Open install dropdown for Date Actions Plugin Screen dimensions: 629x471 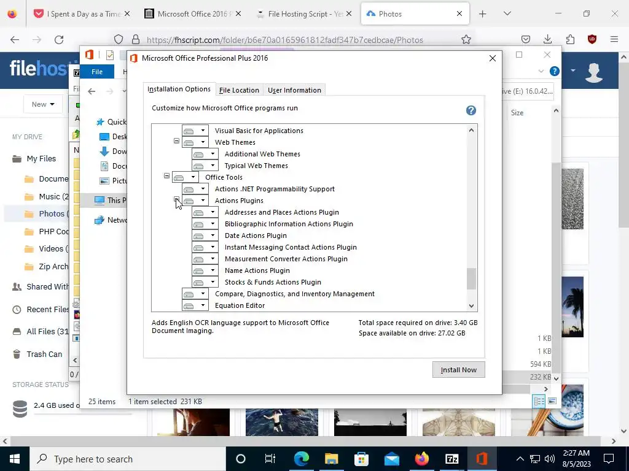click(x=205, y=235)
